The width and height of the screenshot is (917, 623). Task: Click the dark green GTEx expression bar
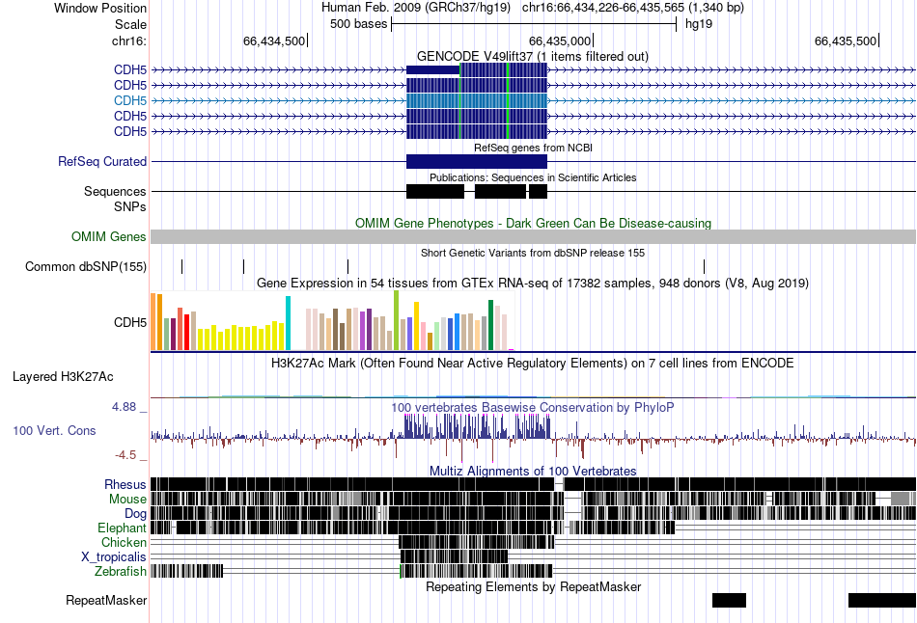coord(490,325)
